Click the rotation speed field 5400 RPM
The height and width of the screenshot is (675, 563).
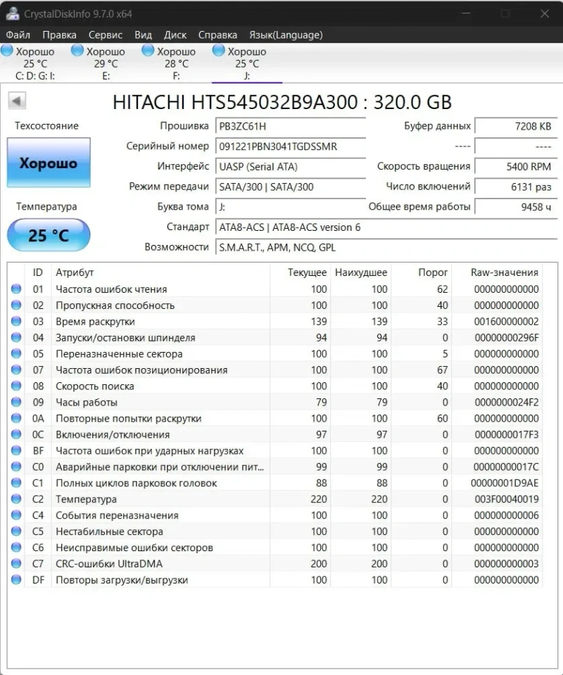click(516, 167)
